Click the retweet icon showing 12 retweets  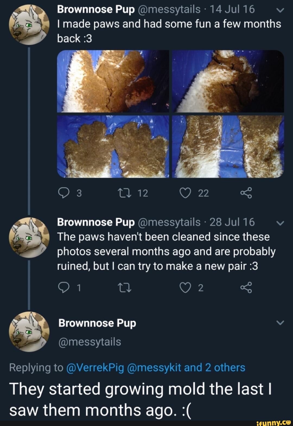click(x=125, y=193)
